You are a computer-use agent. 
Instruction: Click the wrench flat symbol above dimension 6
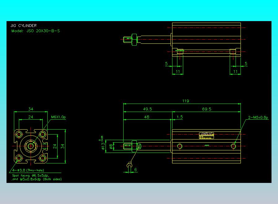(x=129, y=166)
